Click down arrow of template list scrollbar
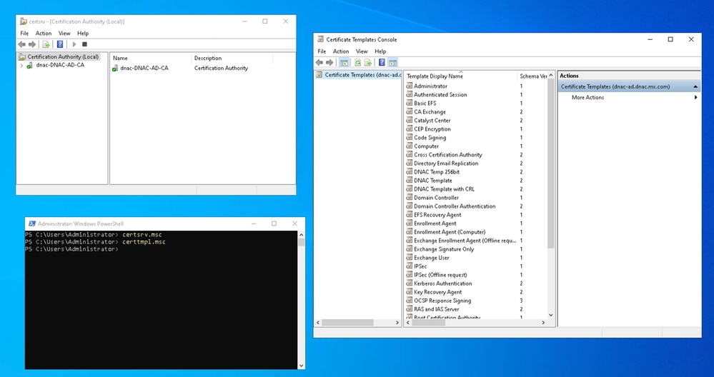Screen dimensions: 714x377 click(x=550, y=315)
